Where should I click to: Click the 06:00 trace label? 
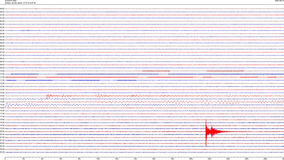2,46
